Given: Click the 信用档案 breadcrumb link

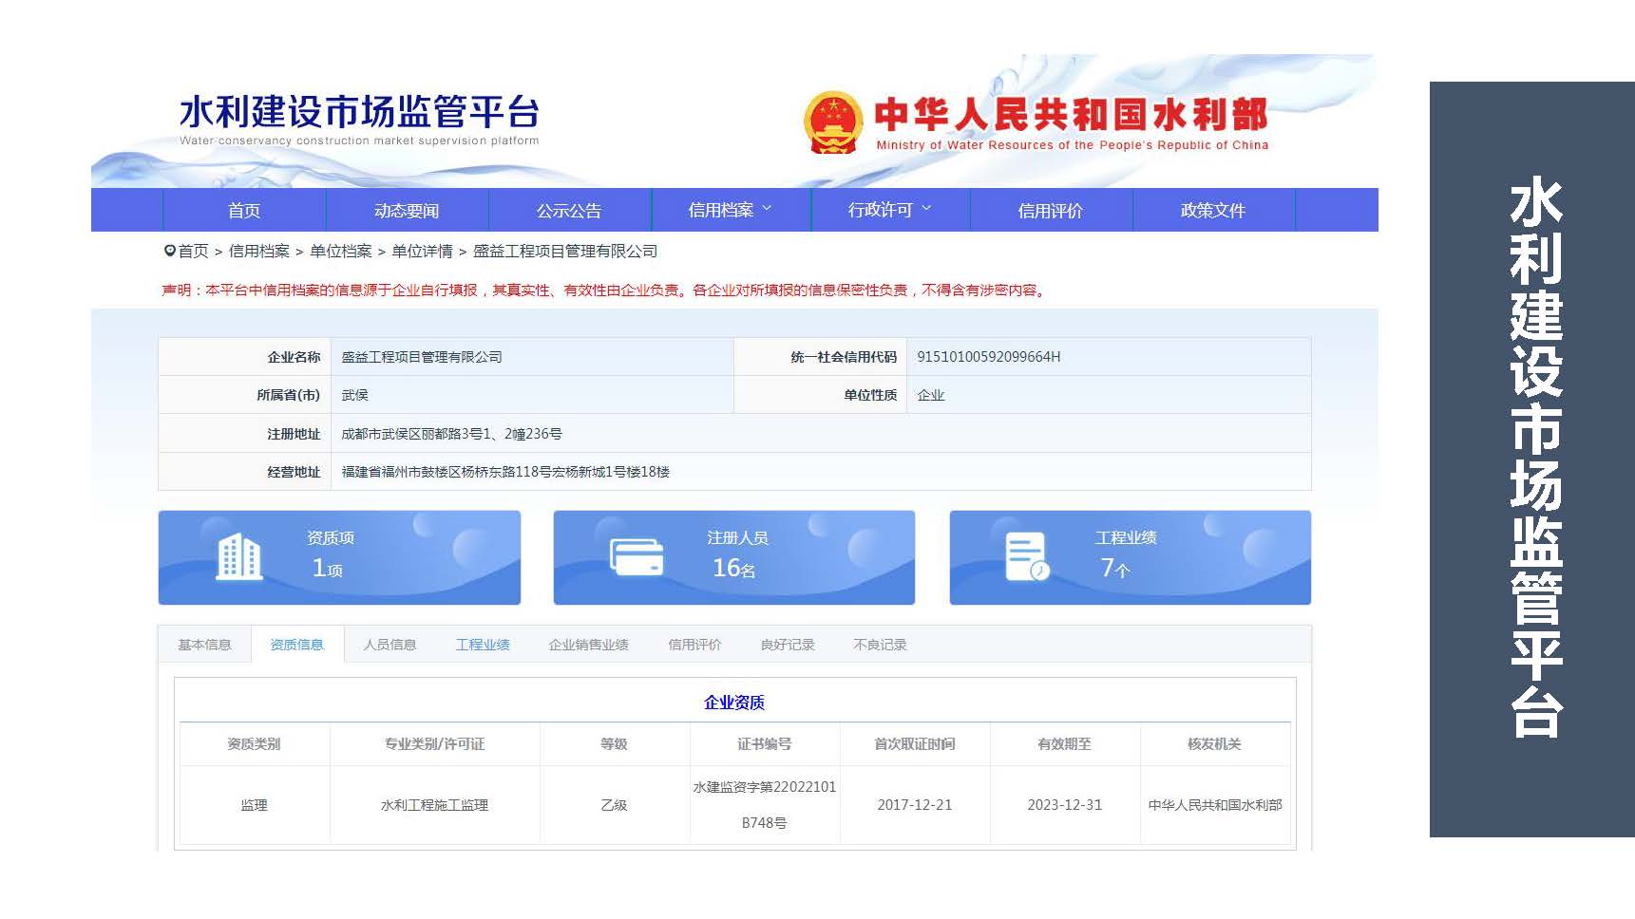Looking at the screenshot, I should point(259,251).
